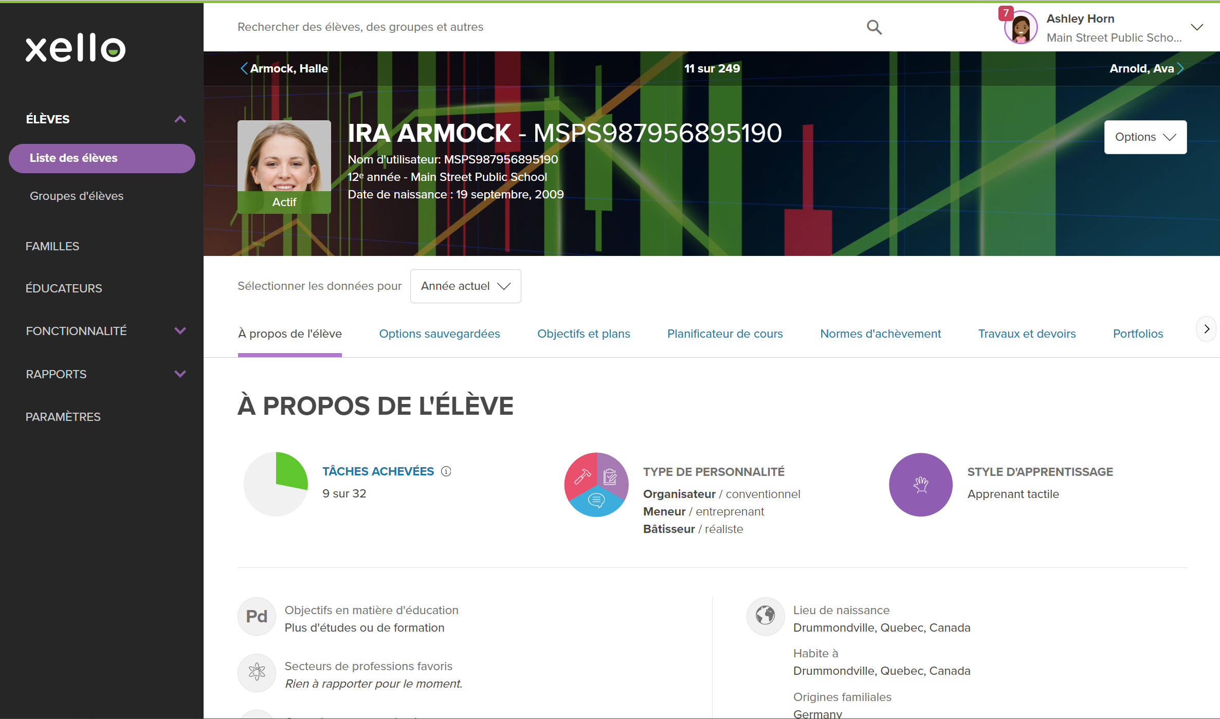The image size is (1220, 719).
Task: Switch to the Portfolios tab
Action: [1138, 334]
